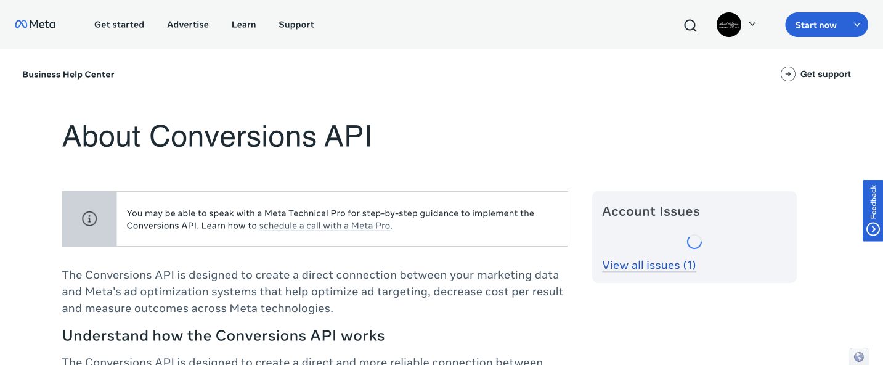Open the search magnifier icon

(690, 25)
